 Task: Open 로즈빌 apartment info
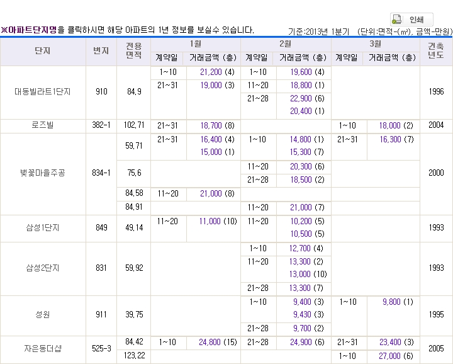coord(43,125)
